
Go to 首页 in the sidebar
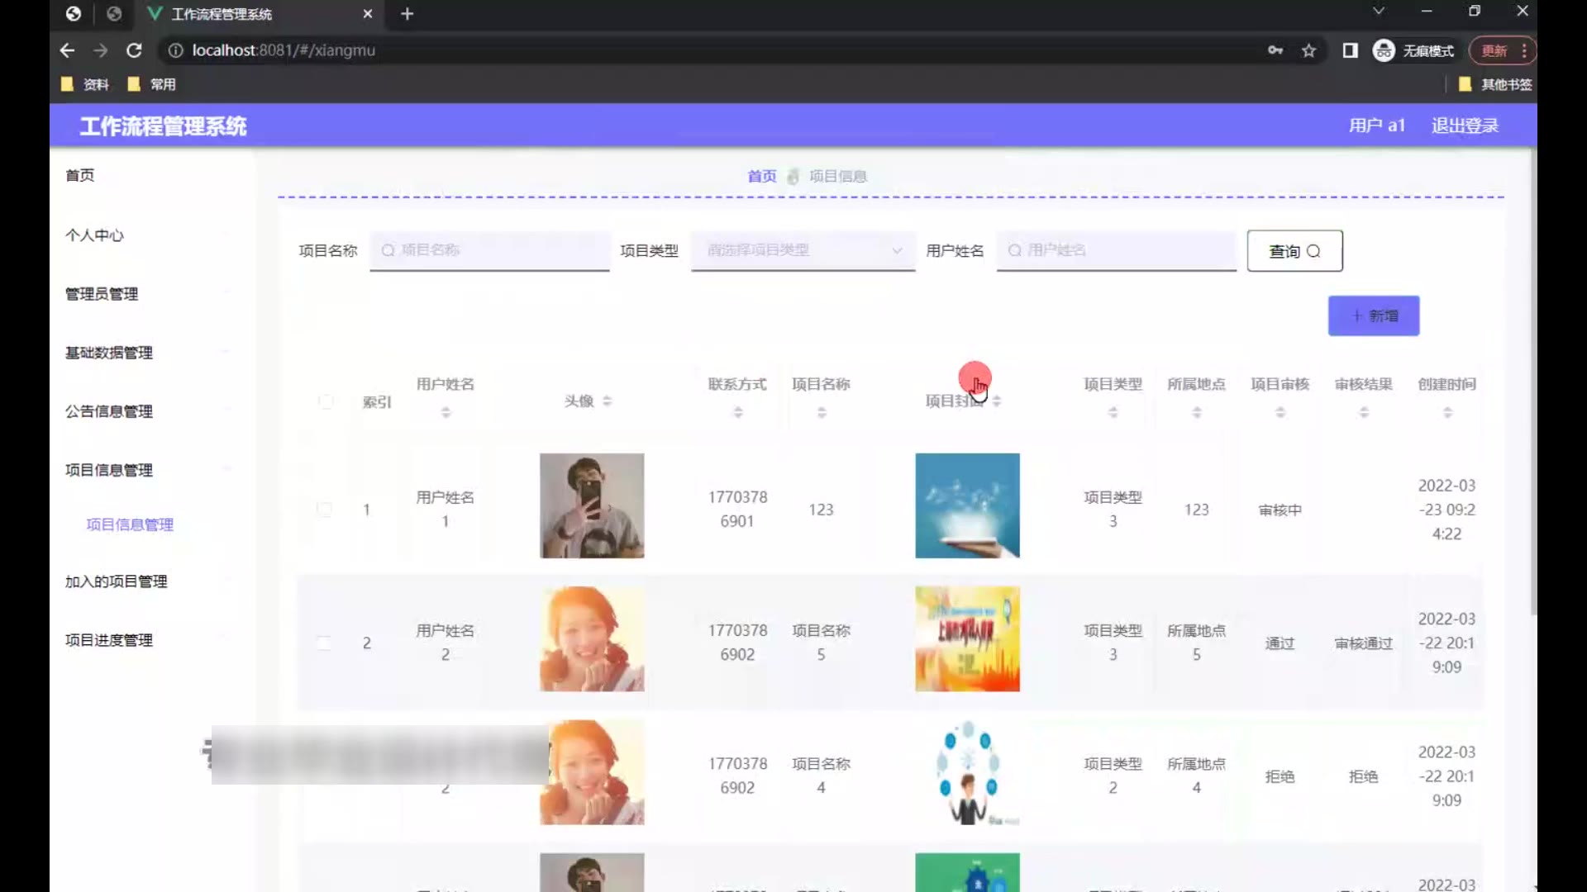coord(80,175)
